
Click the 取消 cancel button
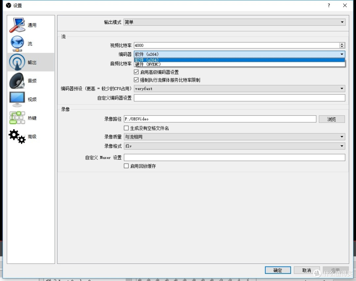[307, 270]
